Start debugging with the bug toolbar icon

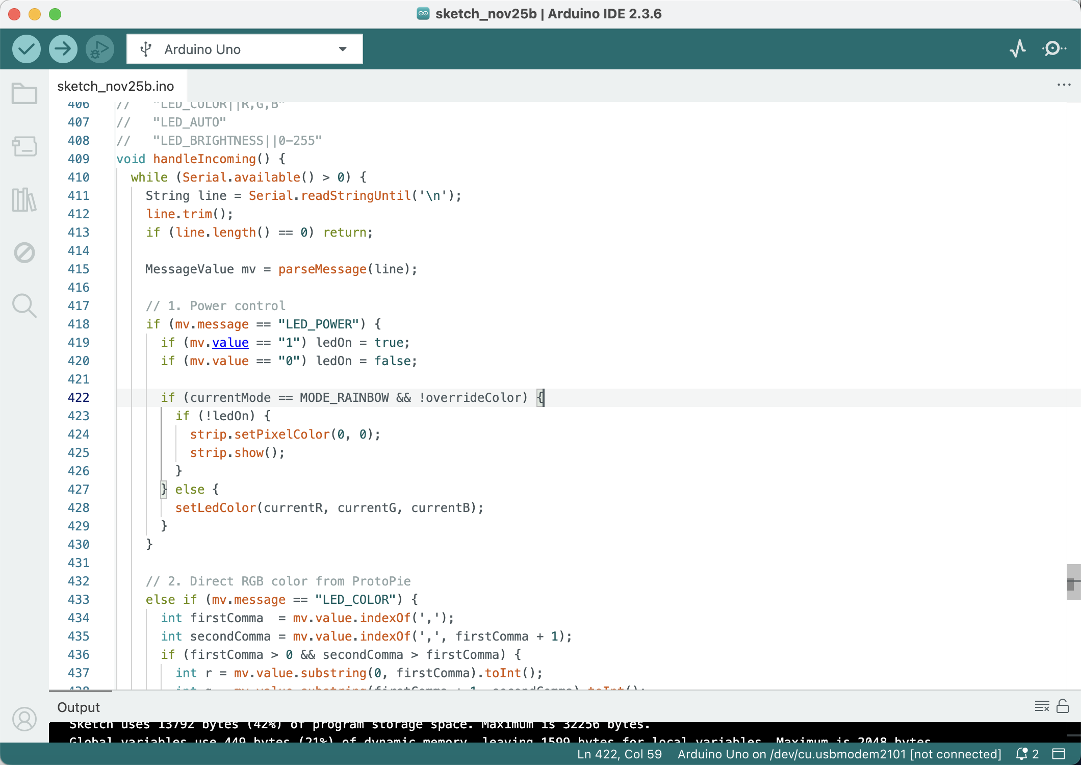coord(99,48)
